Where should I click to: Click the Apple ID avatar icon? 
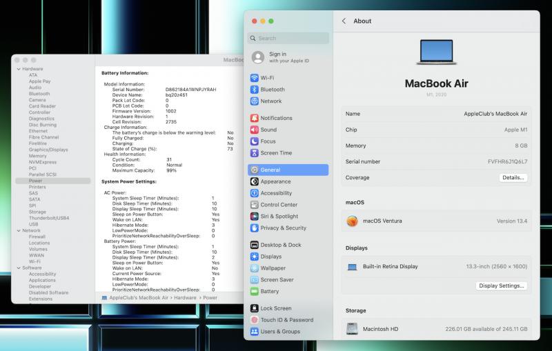pos(257,57)
